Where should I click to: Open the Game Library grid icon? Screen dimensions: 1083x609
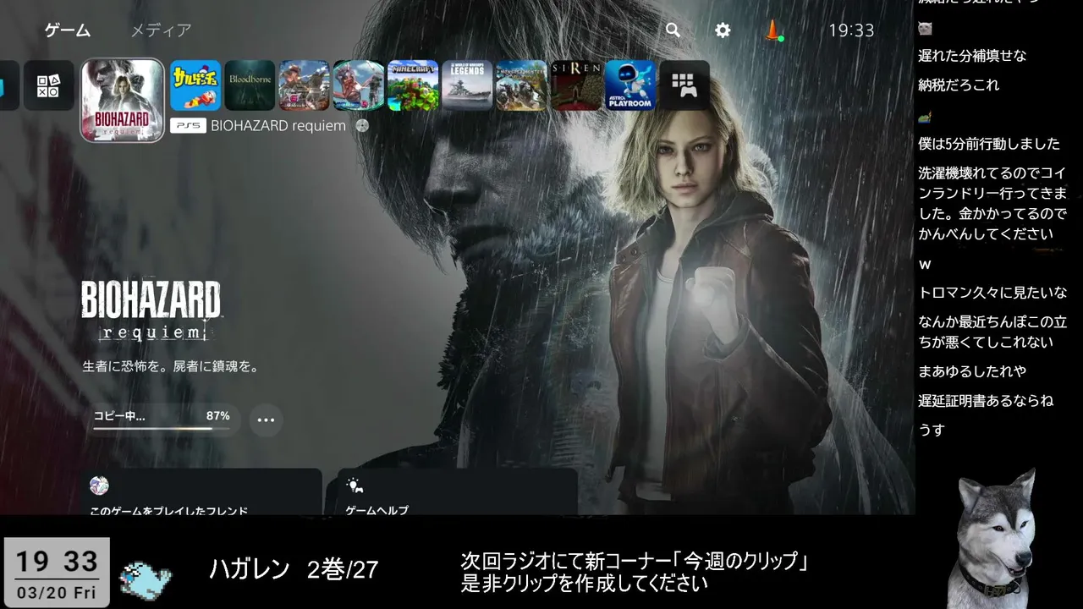click(684, 85)
